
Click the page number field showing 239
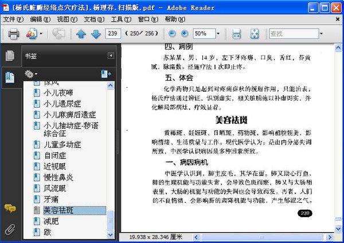pyautogui.click(x=113, y=34)
